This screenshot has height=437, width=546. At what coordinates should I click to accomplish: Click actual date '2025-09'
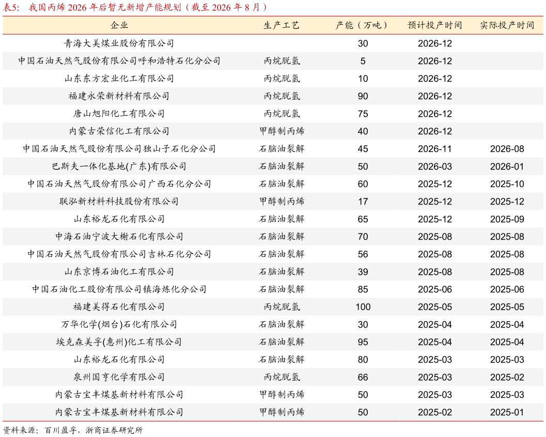point(507,219)
